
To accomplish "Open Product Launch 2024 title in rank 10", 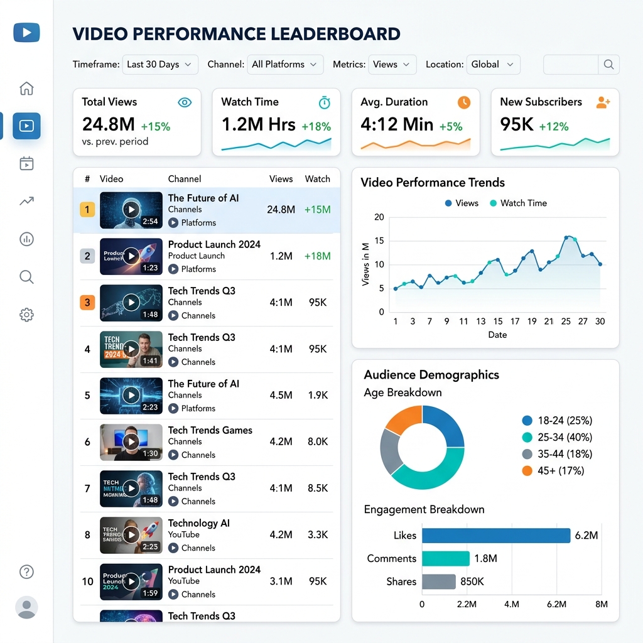I will 214,570.
